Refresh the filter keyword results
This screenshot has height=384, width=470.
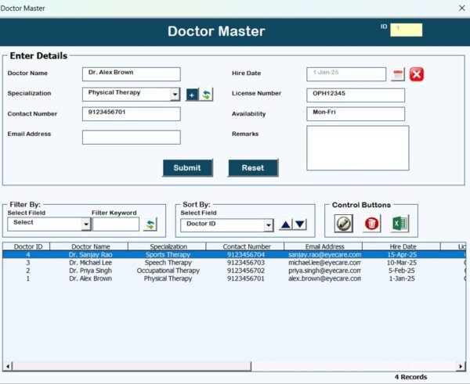(150, 224)
